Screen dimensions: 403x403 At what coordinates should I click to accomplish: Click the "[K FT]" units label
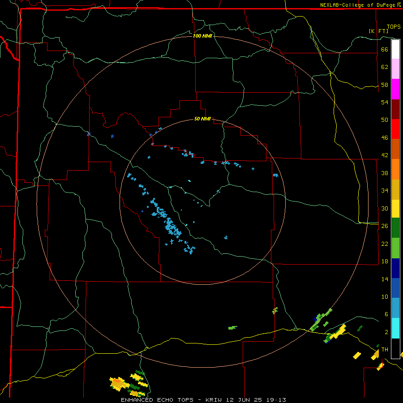378,31
